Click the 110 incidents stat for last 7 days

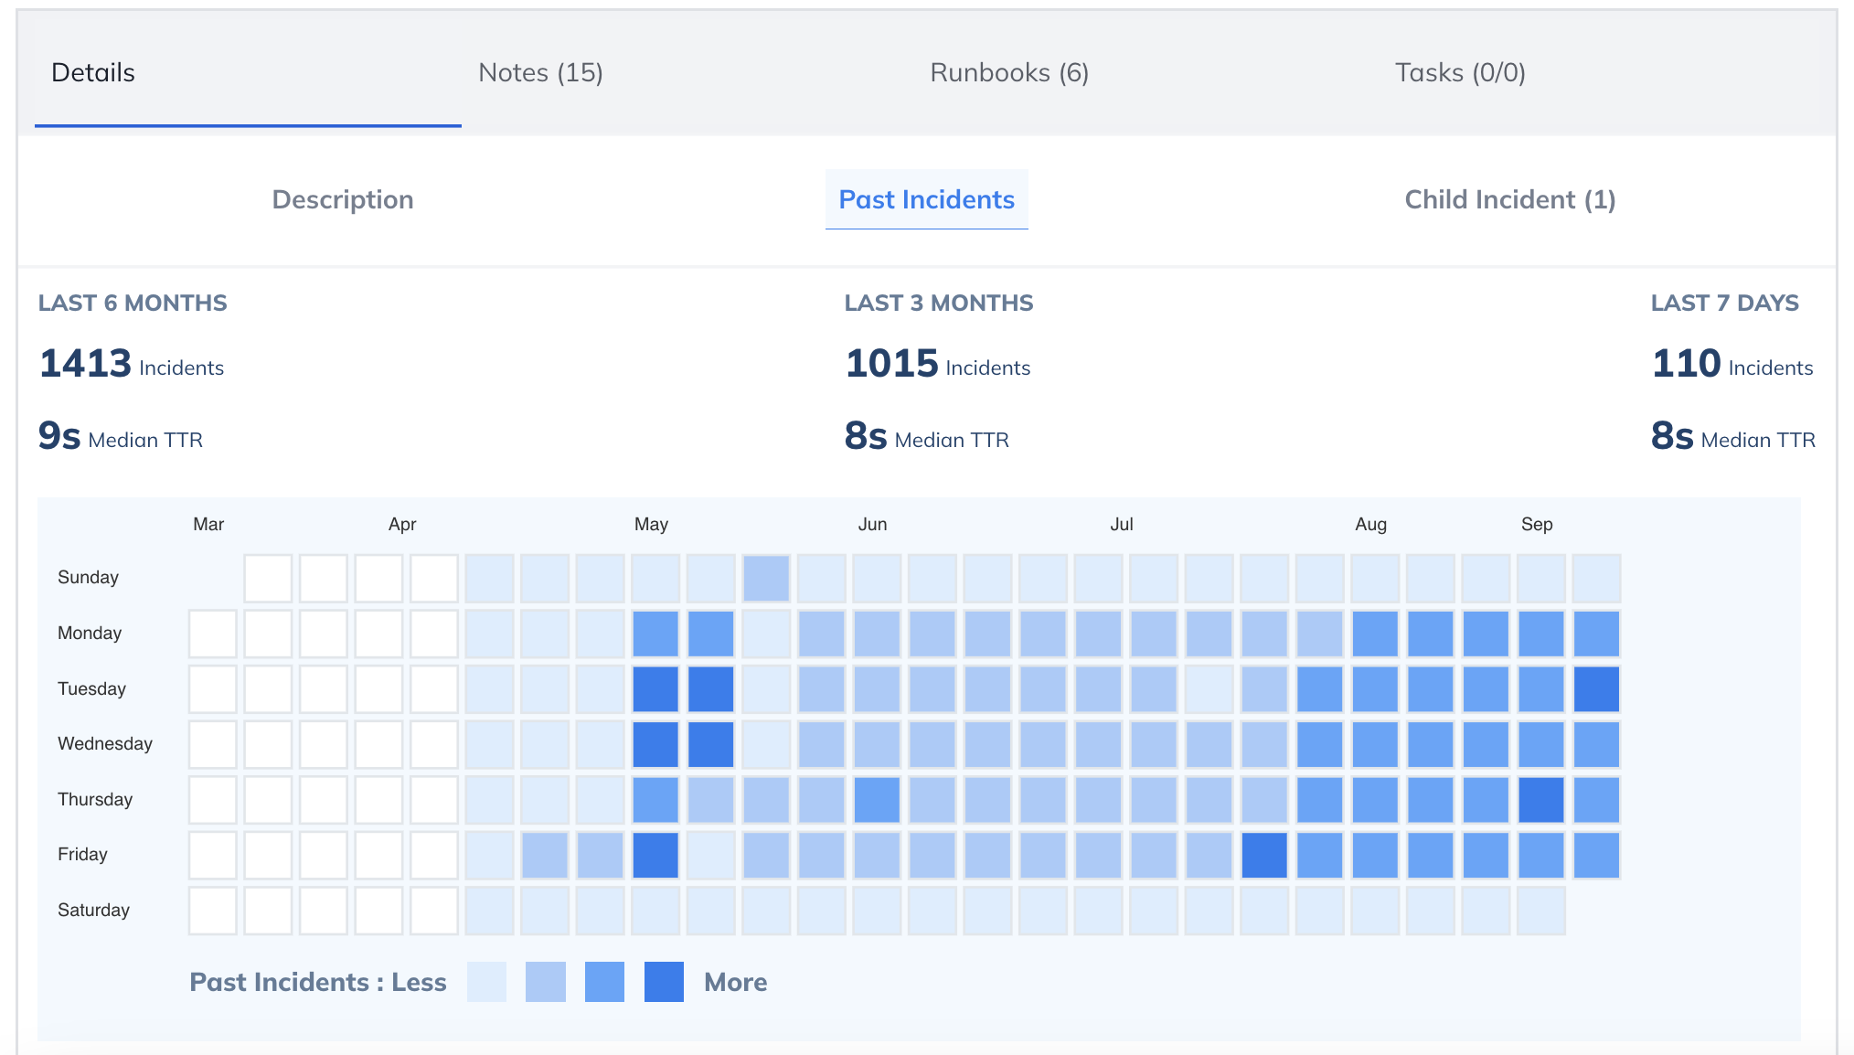pos(1688,363)
